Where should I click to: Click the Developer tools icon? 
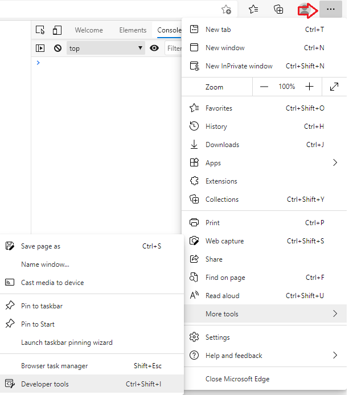10,384
